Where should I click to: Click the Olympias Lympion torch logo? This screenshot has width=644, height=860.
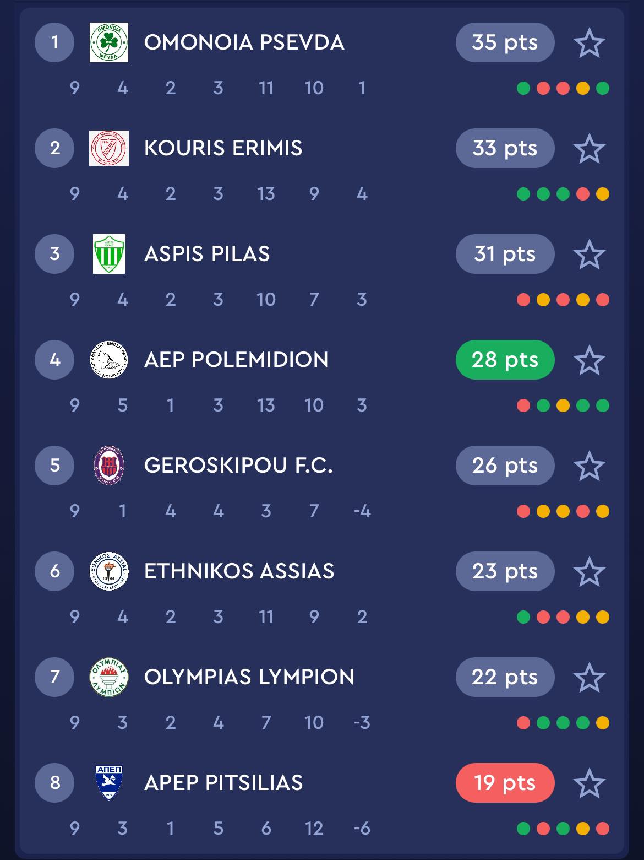(x=109, y=677)
